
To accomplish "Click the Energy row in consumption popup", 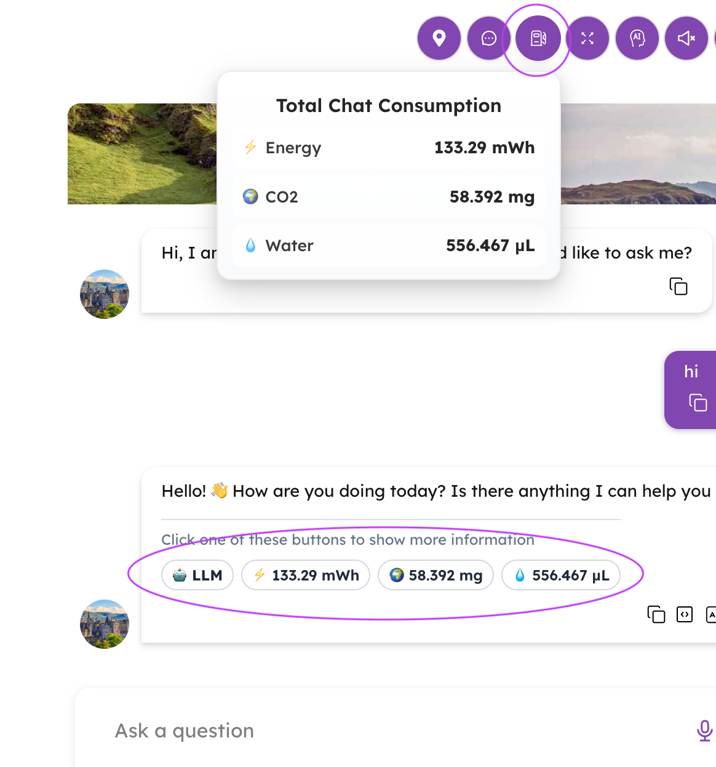I will click(389, 148).
